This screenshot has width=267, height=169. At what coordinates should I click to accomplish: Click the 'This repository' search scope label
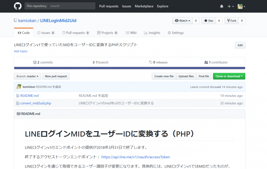(36, 6)
